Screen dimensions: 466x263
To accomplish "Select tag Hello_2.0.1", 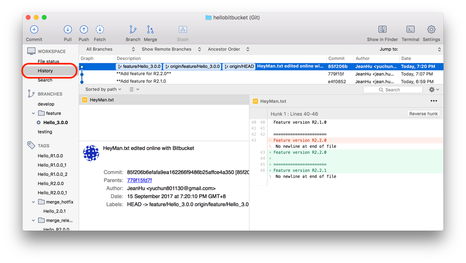I will [55, 211].
